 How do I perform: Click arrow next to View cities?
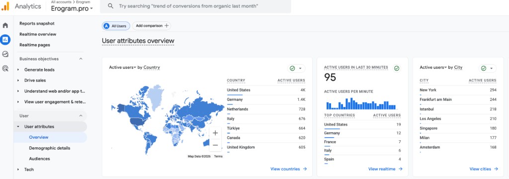pos(496,169)
